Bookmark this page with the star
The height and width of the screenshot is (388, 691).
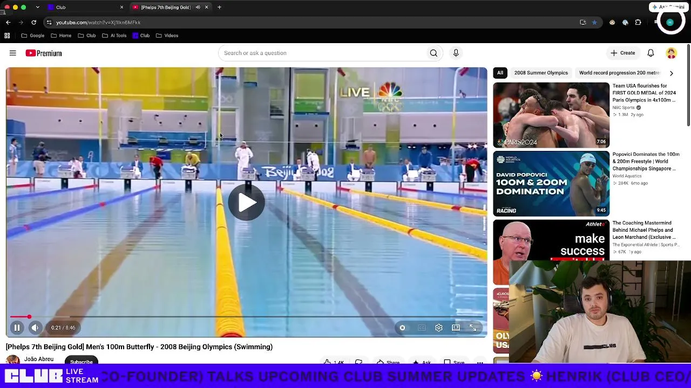click(594, 22)
